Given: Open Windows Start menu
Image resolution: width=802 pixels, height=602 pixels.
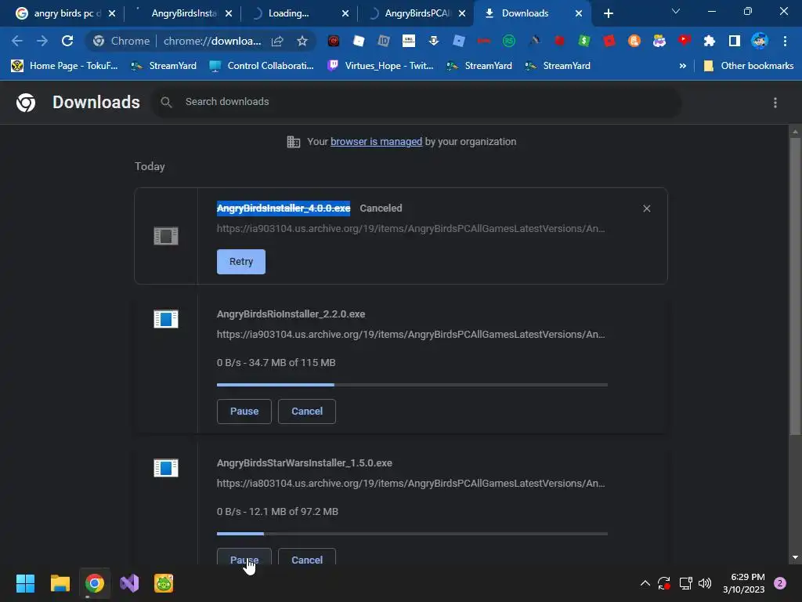Looking at the screenshot, I should (25, 583).
